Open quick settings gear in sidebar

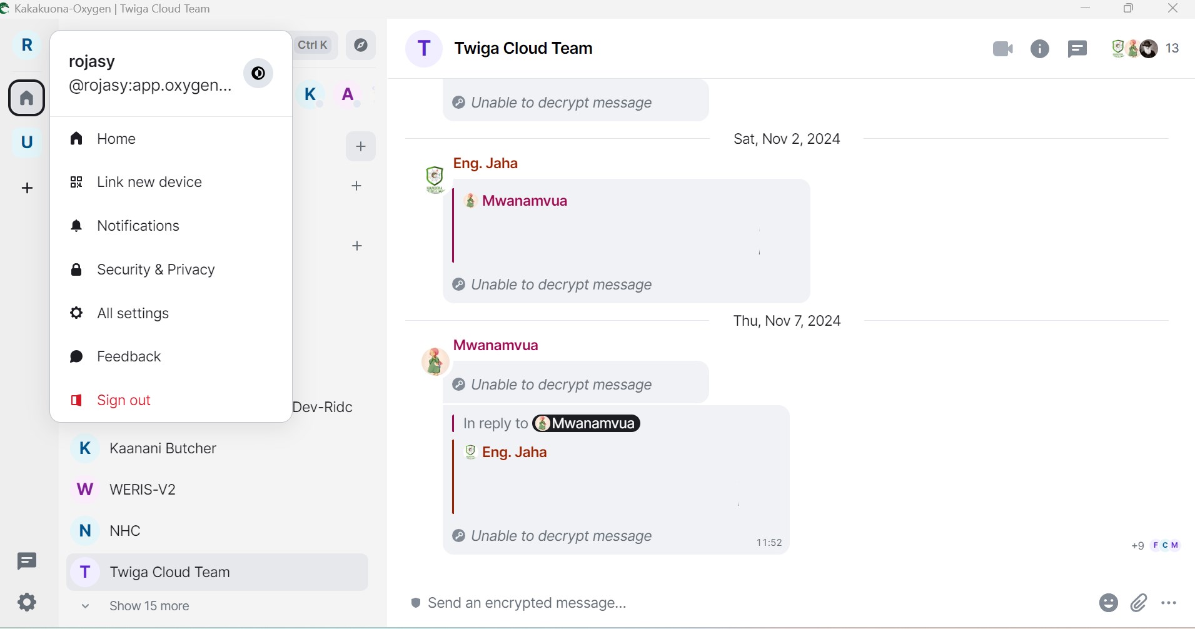coord(27,602)
